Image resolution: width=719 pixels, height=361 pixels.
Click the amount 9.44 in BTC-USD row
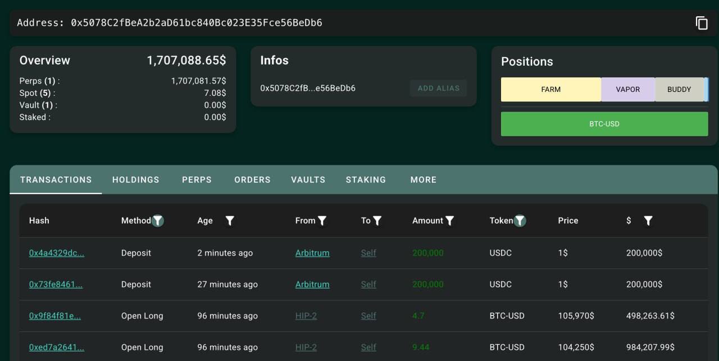(x=421, y=347)
